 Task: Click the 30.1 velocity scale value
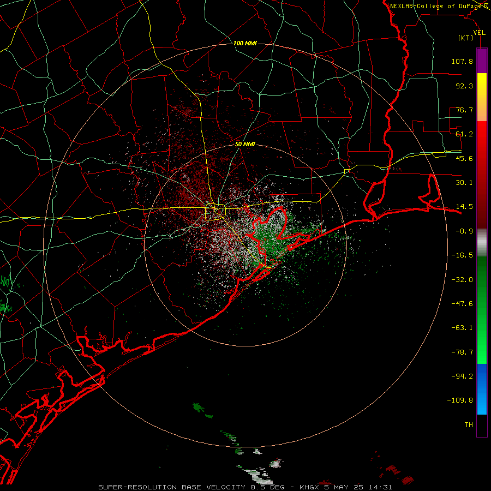(x=464, y=183)
